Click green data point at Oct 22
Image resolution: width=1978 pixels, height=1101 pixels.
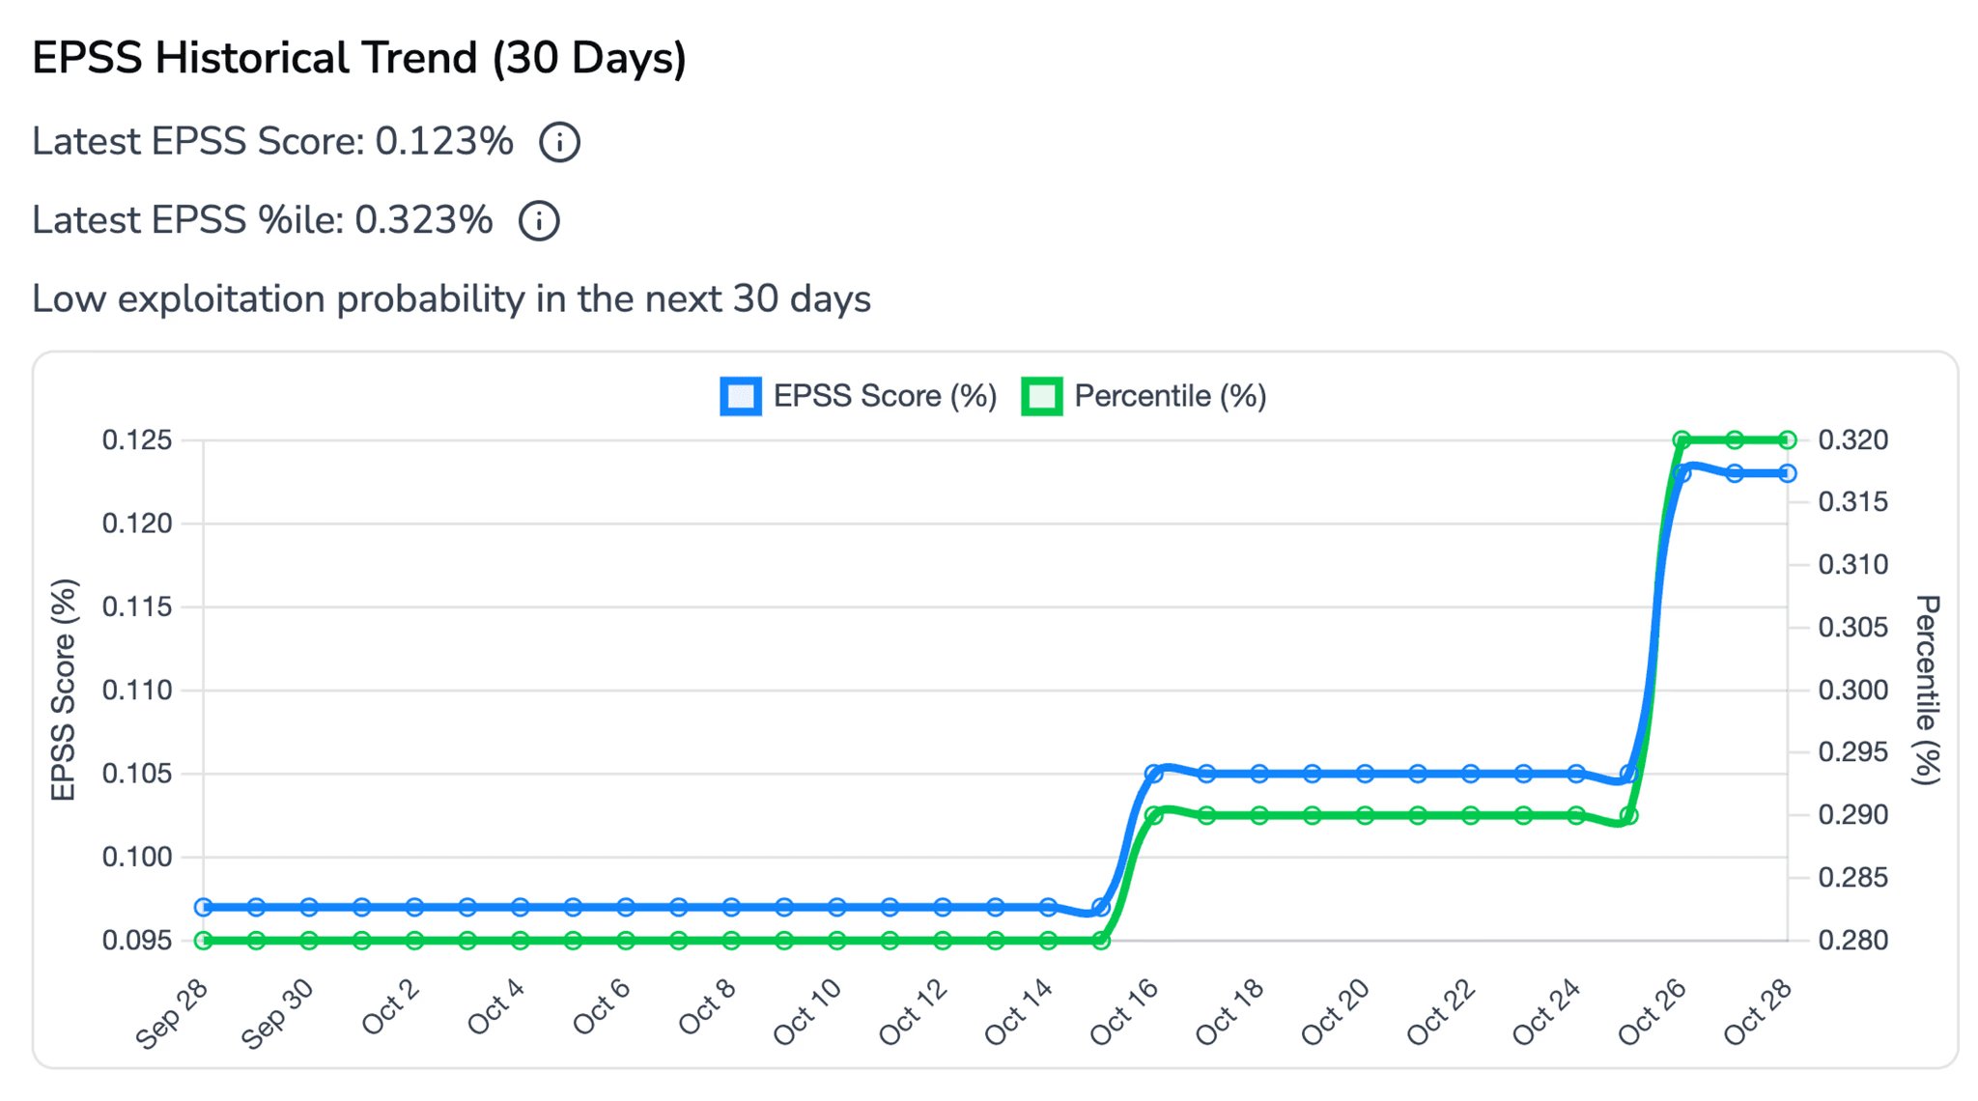tap(1471, 816)
